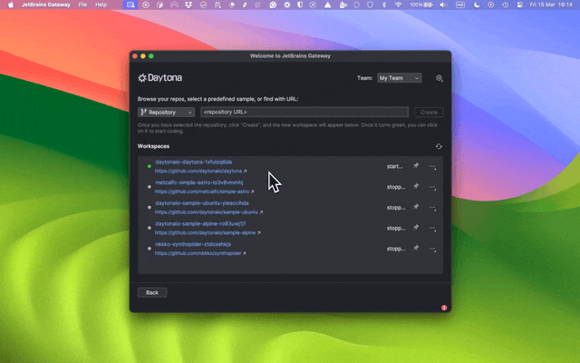Focus the repository URL input field

pos(304,112)
